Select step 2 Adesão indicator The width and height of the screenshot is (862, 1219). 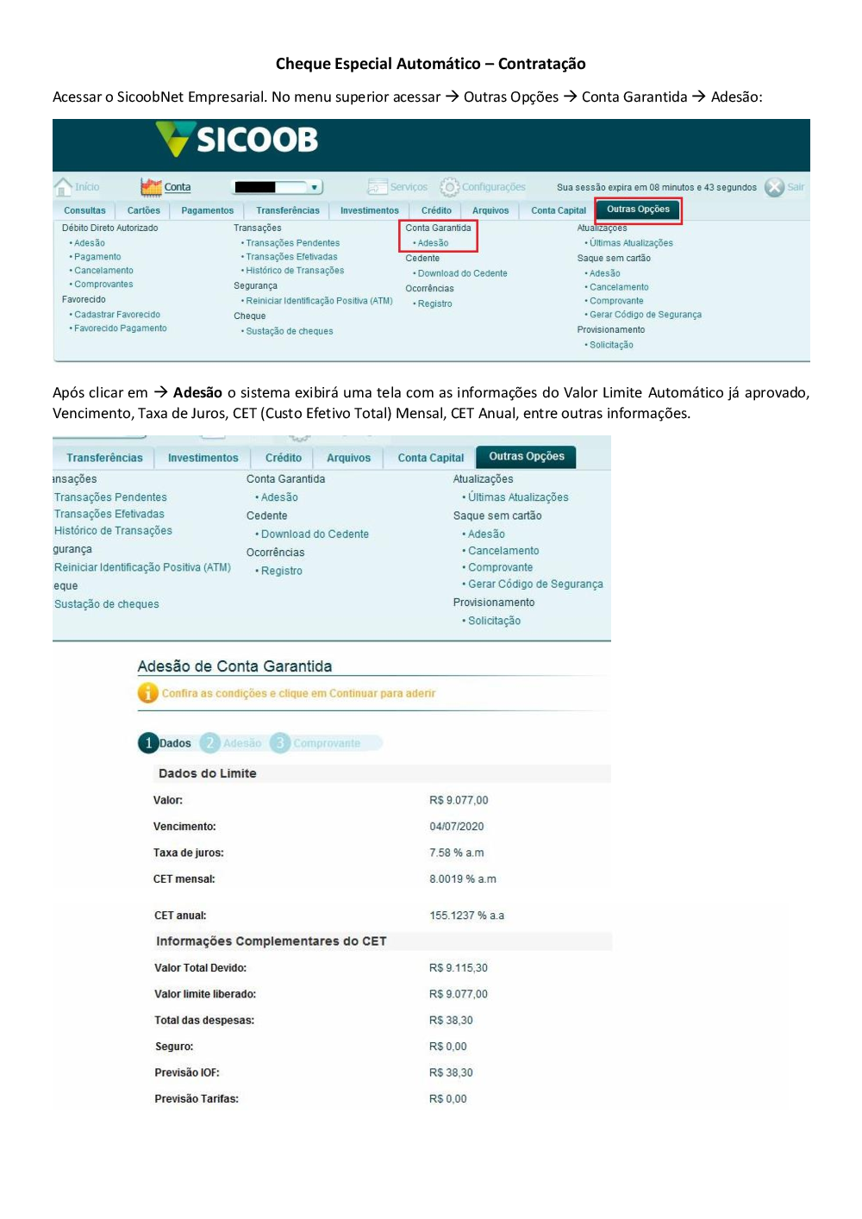[209, 743]
